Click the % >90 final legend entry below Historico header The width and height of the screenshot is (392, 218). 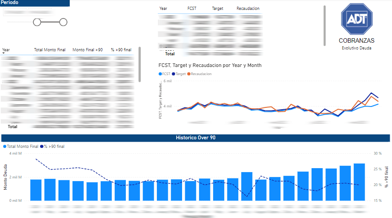pos(52,147)
